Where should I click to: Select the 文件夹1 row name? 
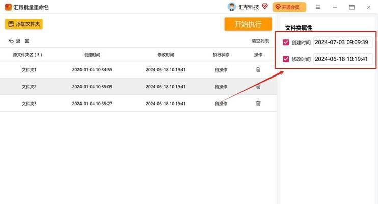pos(29,70)
